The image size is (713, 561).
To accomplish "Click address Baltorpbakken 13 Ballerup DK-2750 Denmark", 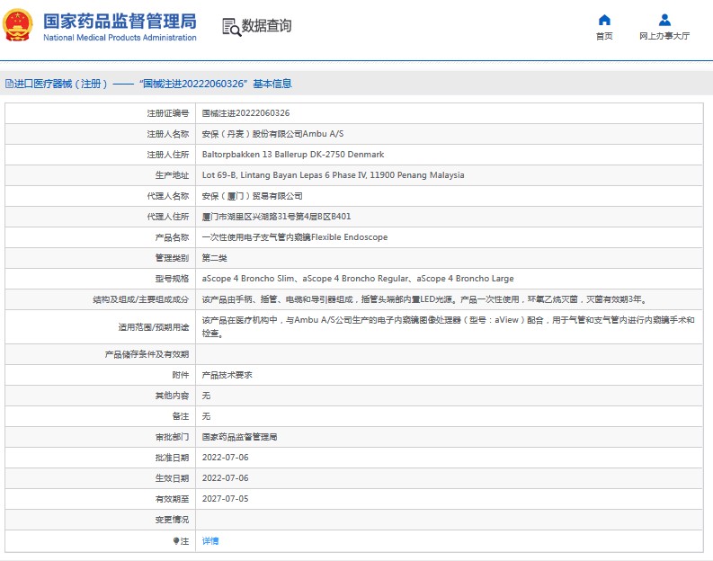I will coord(293,155).
